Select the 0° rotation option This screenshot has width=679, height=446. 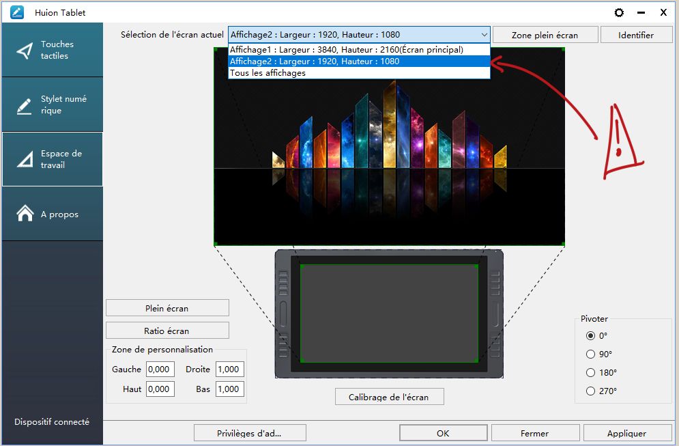pyautogui.click(x=591, y=335)
